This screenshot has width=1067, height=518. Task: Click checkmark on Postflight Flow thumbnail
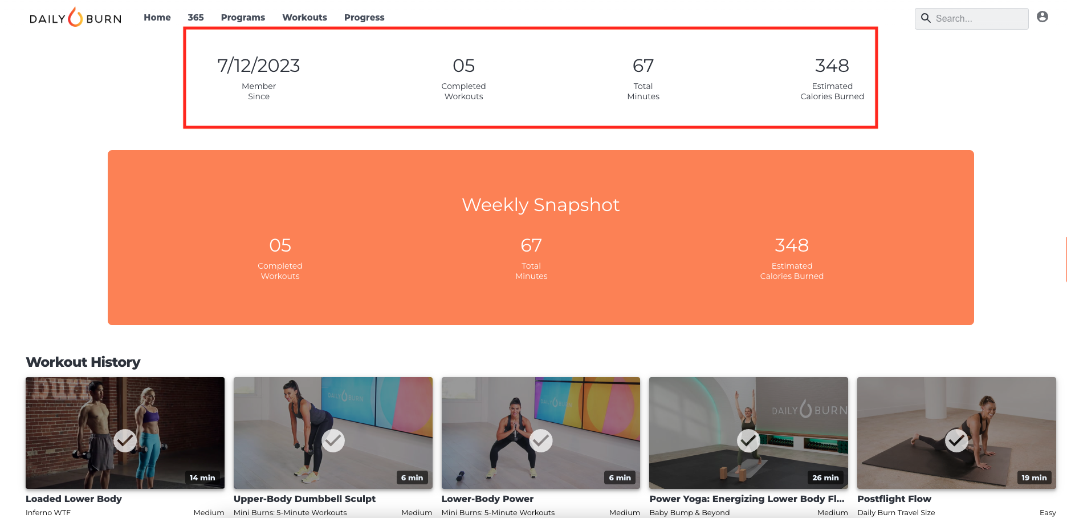[956, 440]
